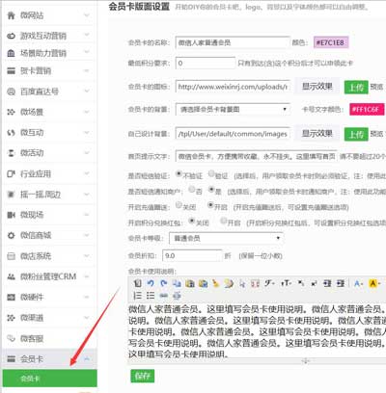Expand the 微店系统 section chevron
Screen dimensions: 386x393
pyautogui.click(x=87, y=256)
